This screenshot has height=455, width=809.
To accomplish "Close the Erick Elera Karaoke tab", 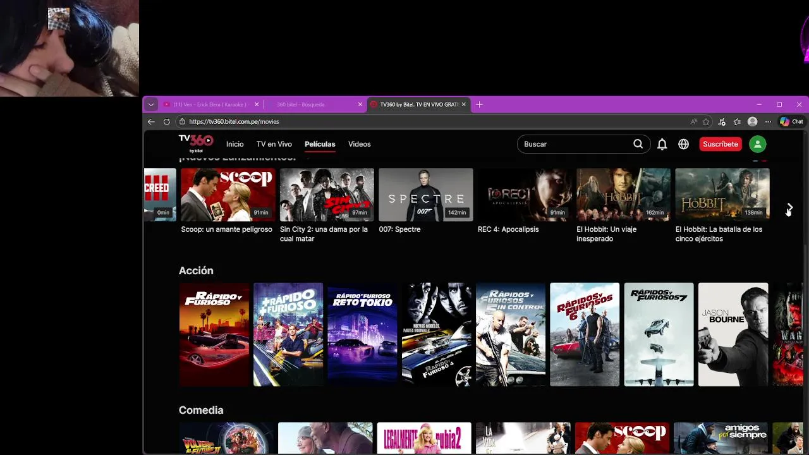I will [x=257, y=104].
